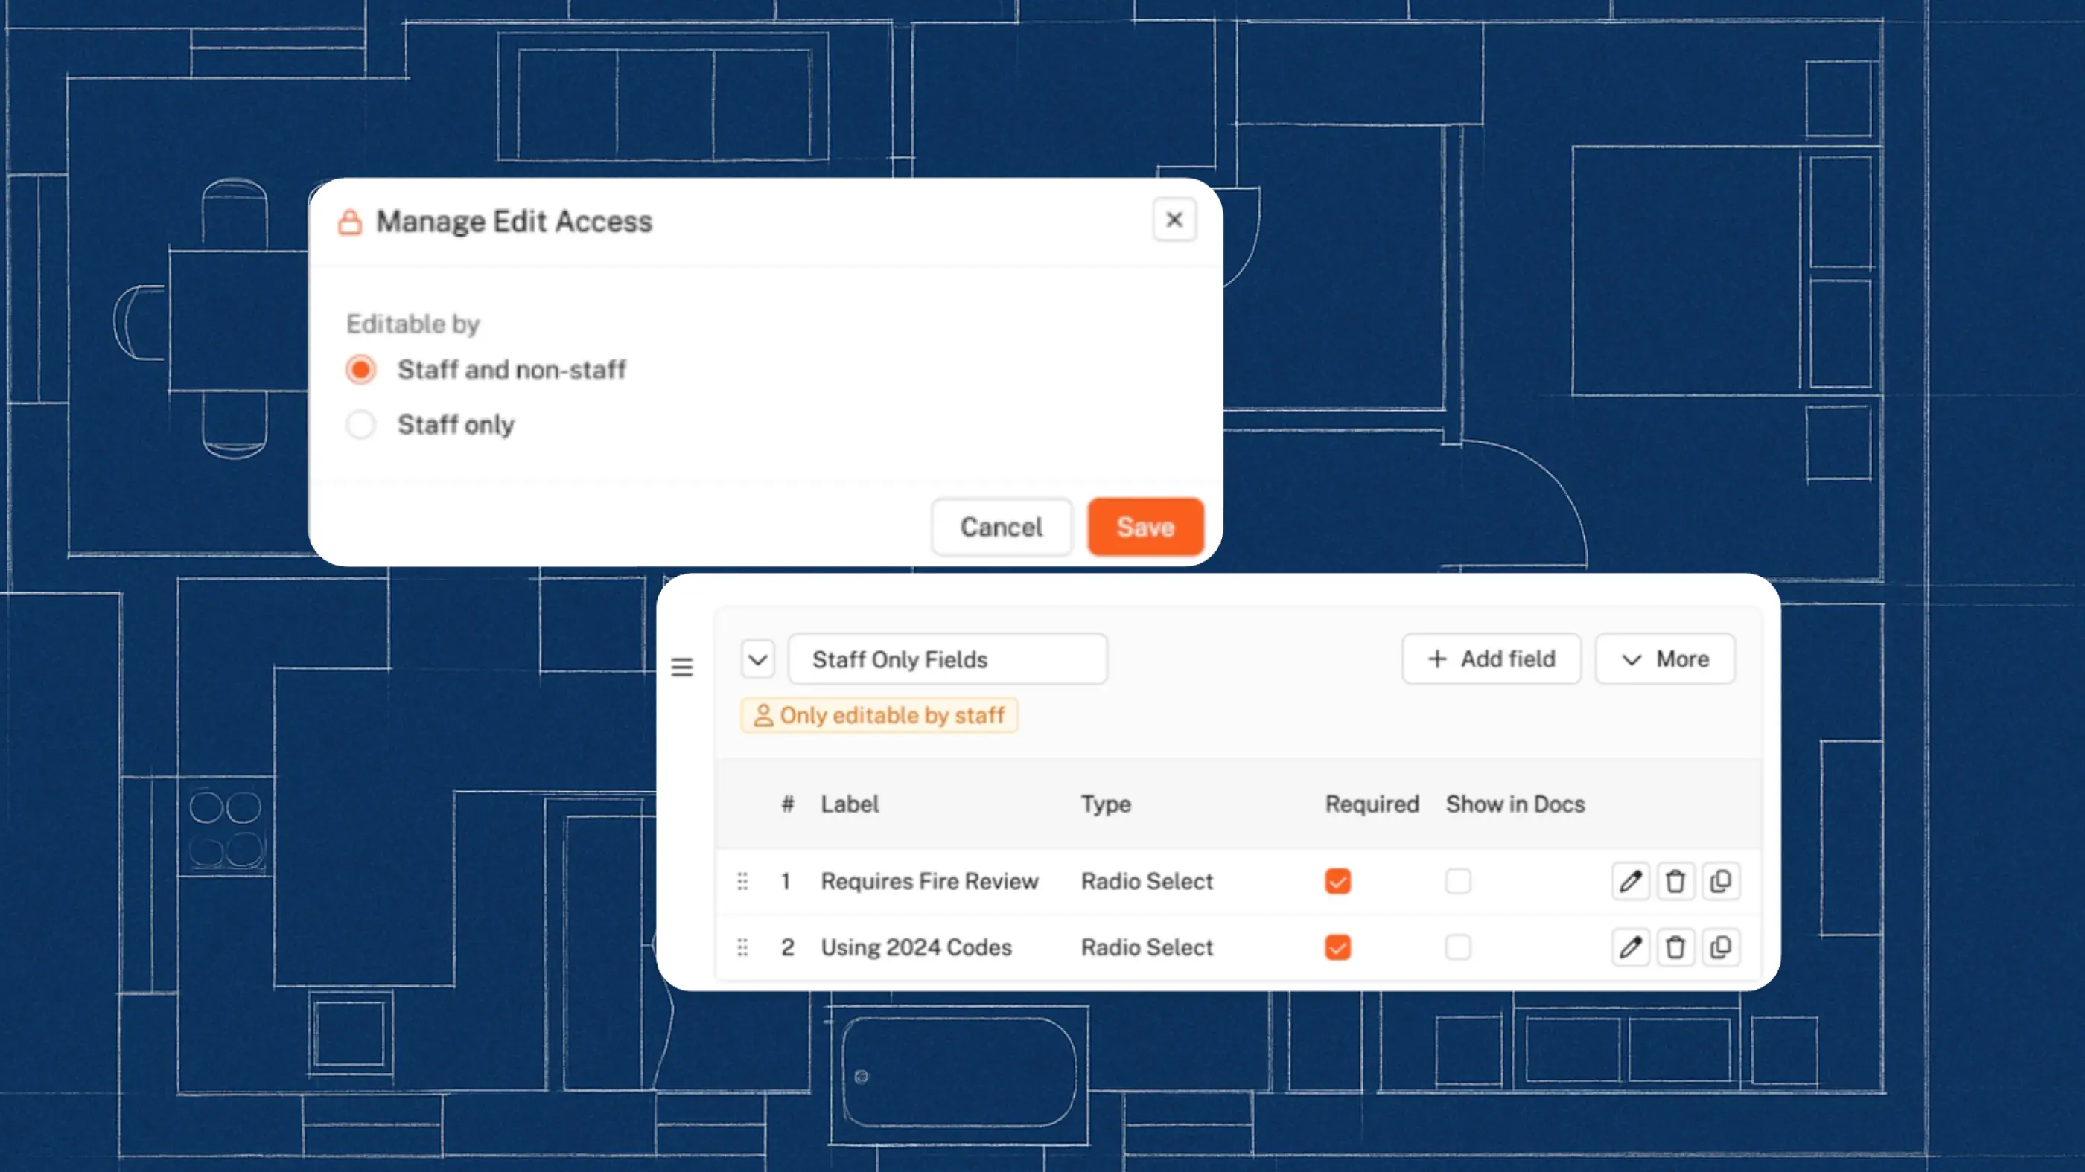
Task: Select the Staff only radio option
Action: 361,425
